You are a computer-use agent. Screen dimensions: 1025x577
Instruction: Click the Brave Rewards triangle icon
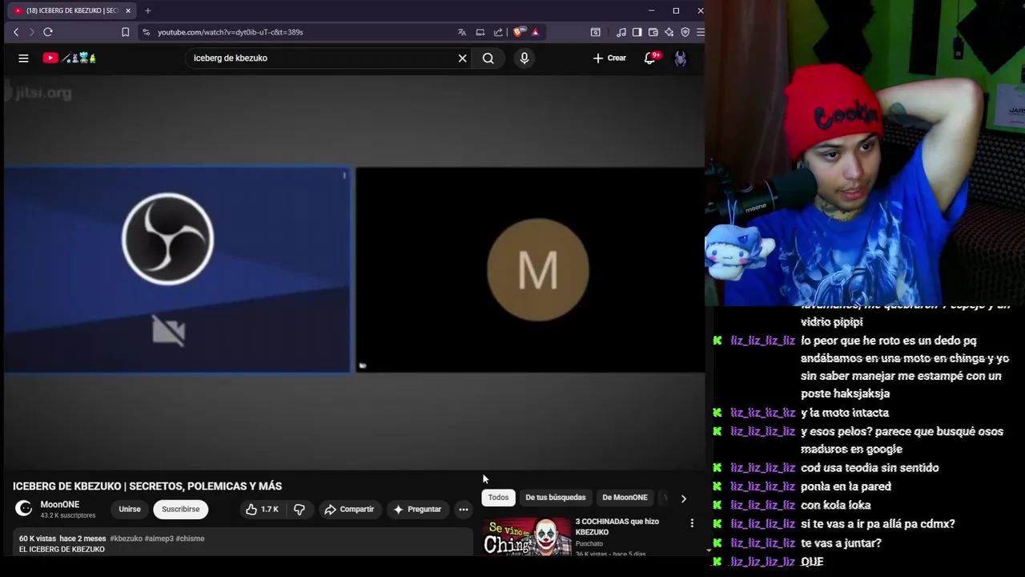535,32
